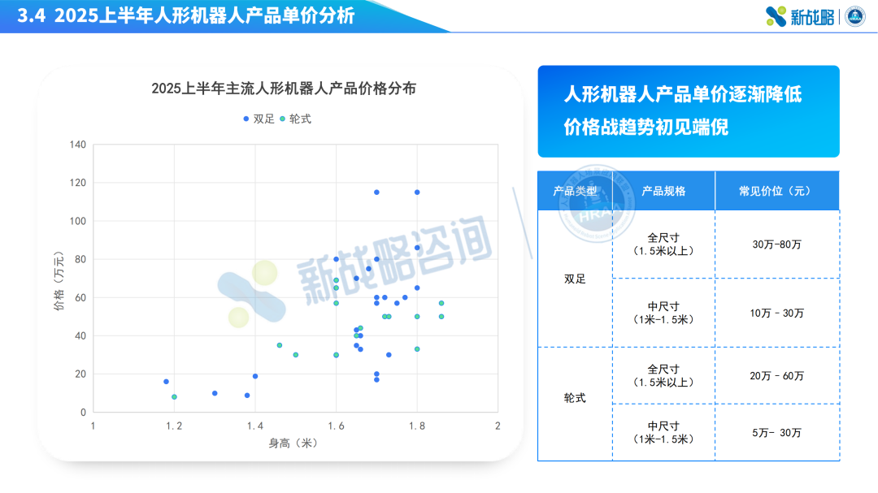Click the 30万-80万 price cell
878x493 pixels.
776,244
